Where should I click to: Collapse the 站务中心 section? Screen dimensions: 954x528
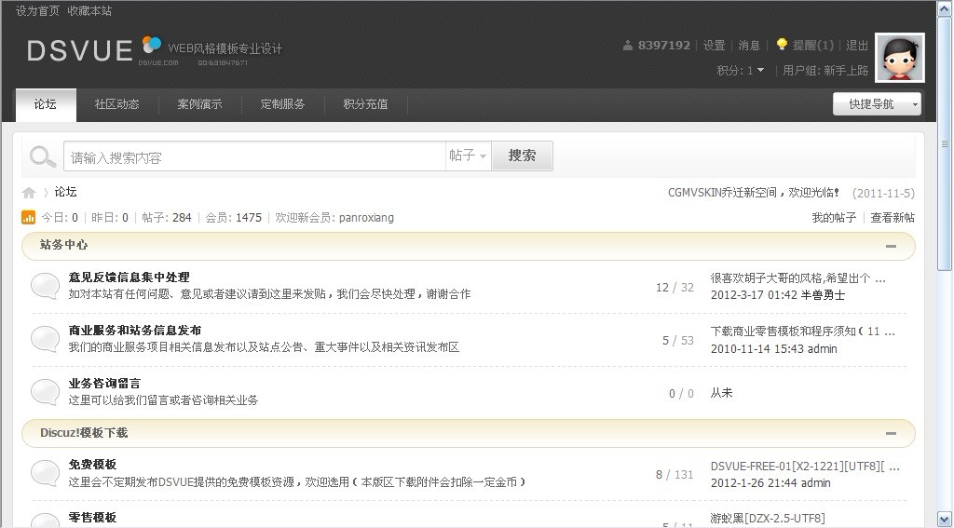coord(891,247)
